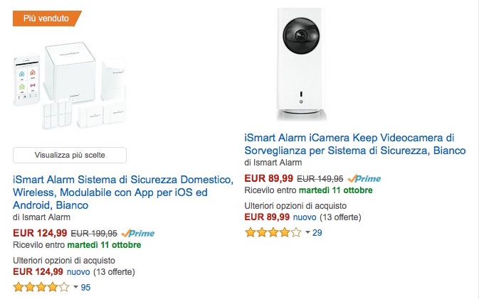Click the Prime badge next to EUR 149,95

[x=364, y=179]
